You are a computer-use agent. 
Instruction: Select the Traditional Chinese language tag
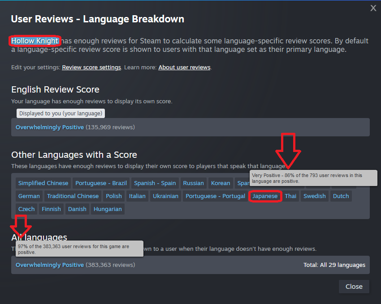[73, 196]
